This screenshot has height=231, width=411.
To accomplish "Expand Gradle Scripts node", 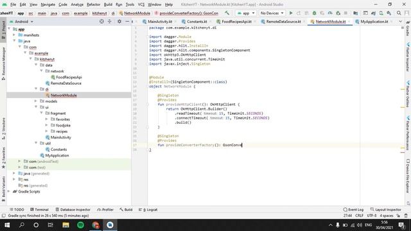I will coord(9,191).
